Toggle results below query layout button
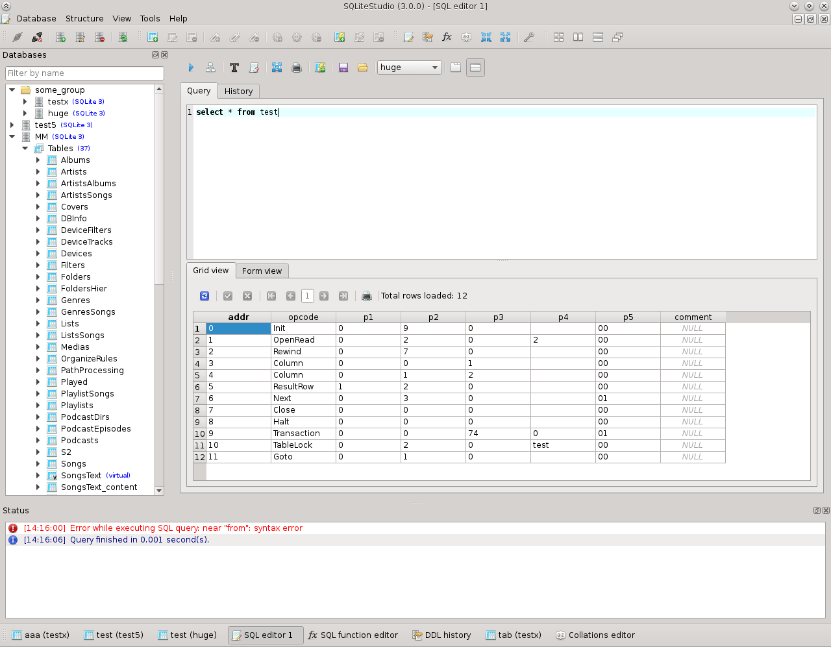Screen dimensions: 831x647 coord(475,67)
